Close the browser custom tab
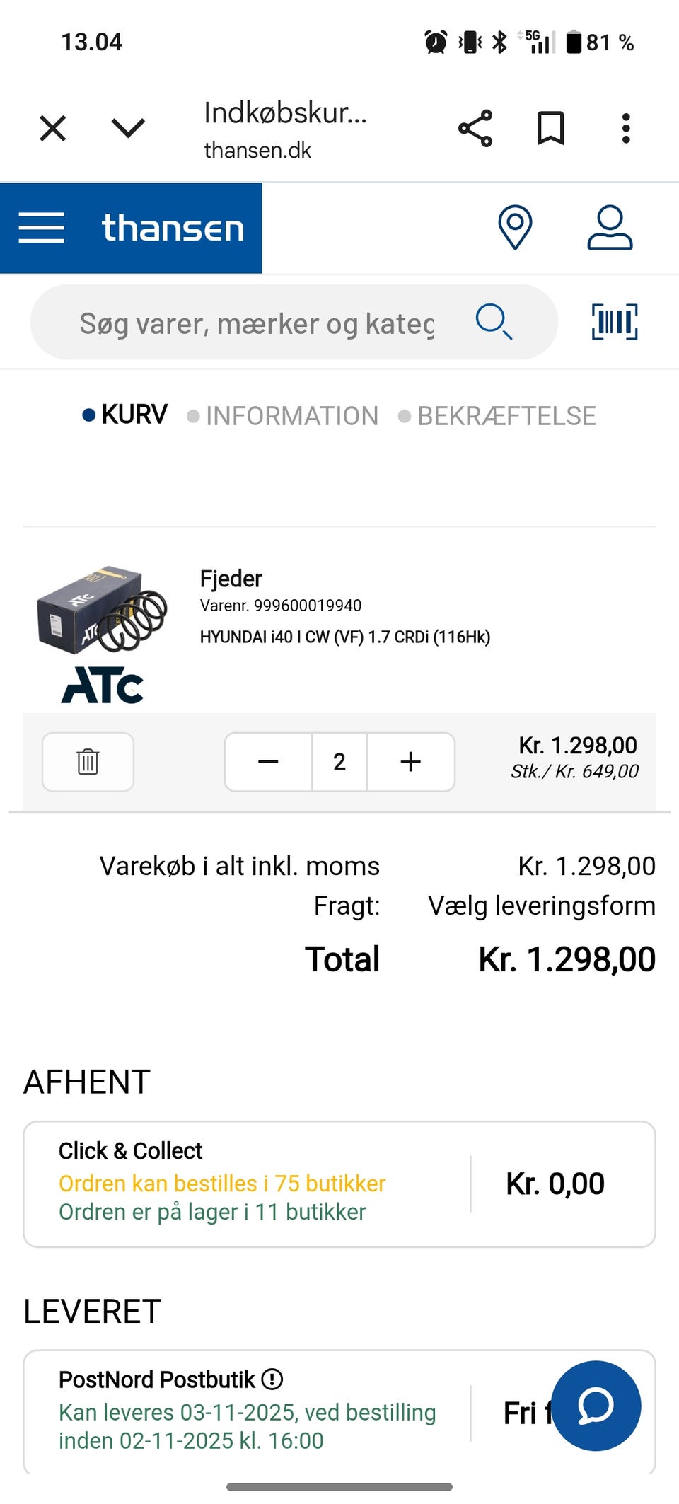679x1504 pixels. [53, 129]
